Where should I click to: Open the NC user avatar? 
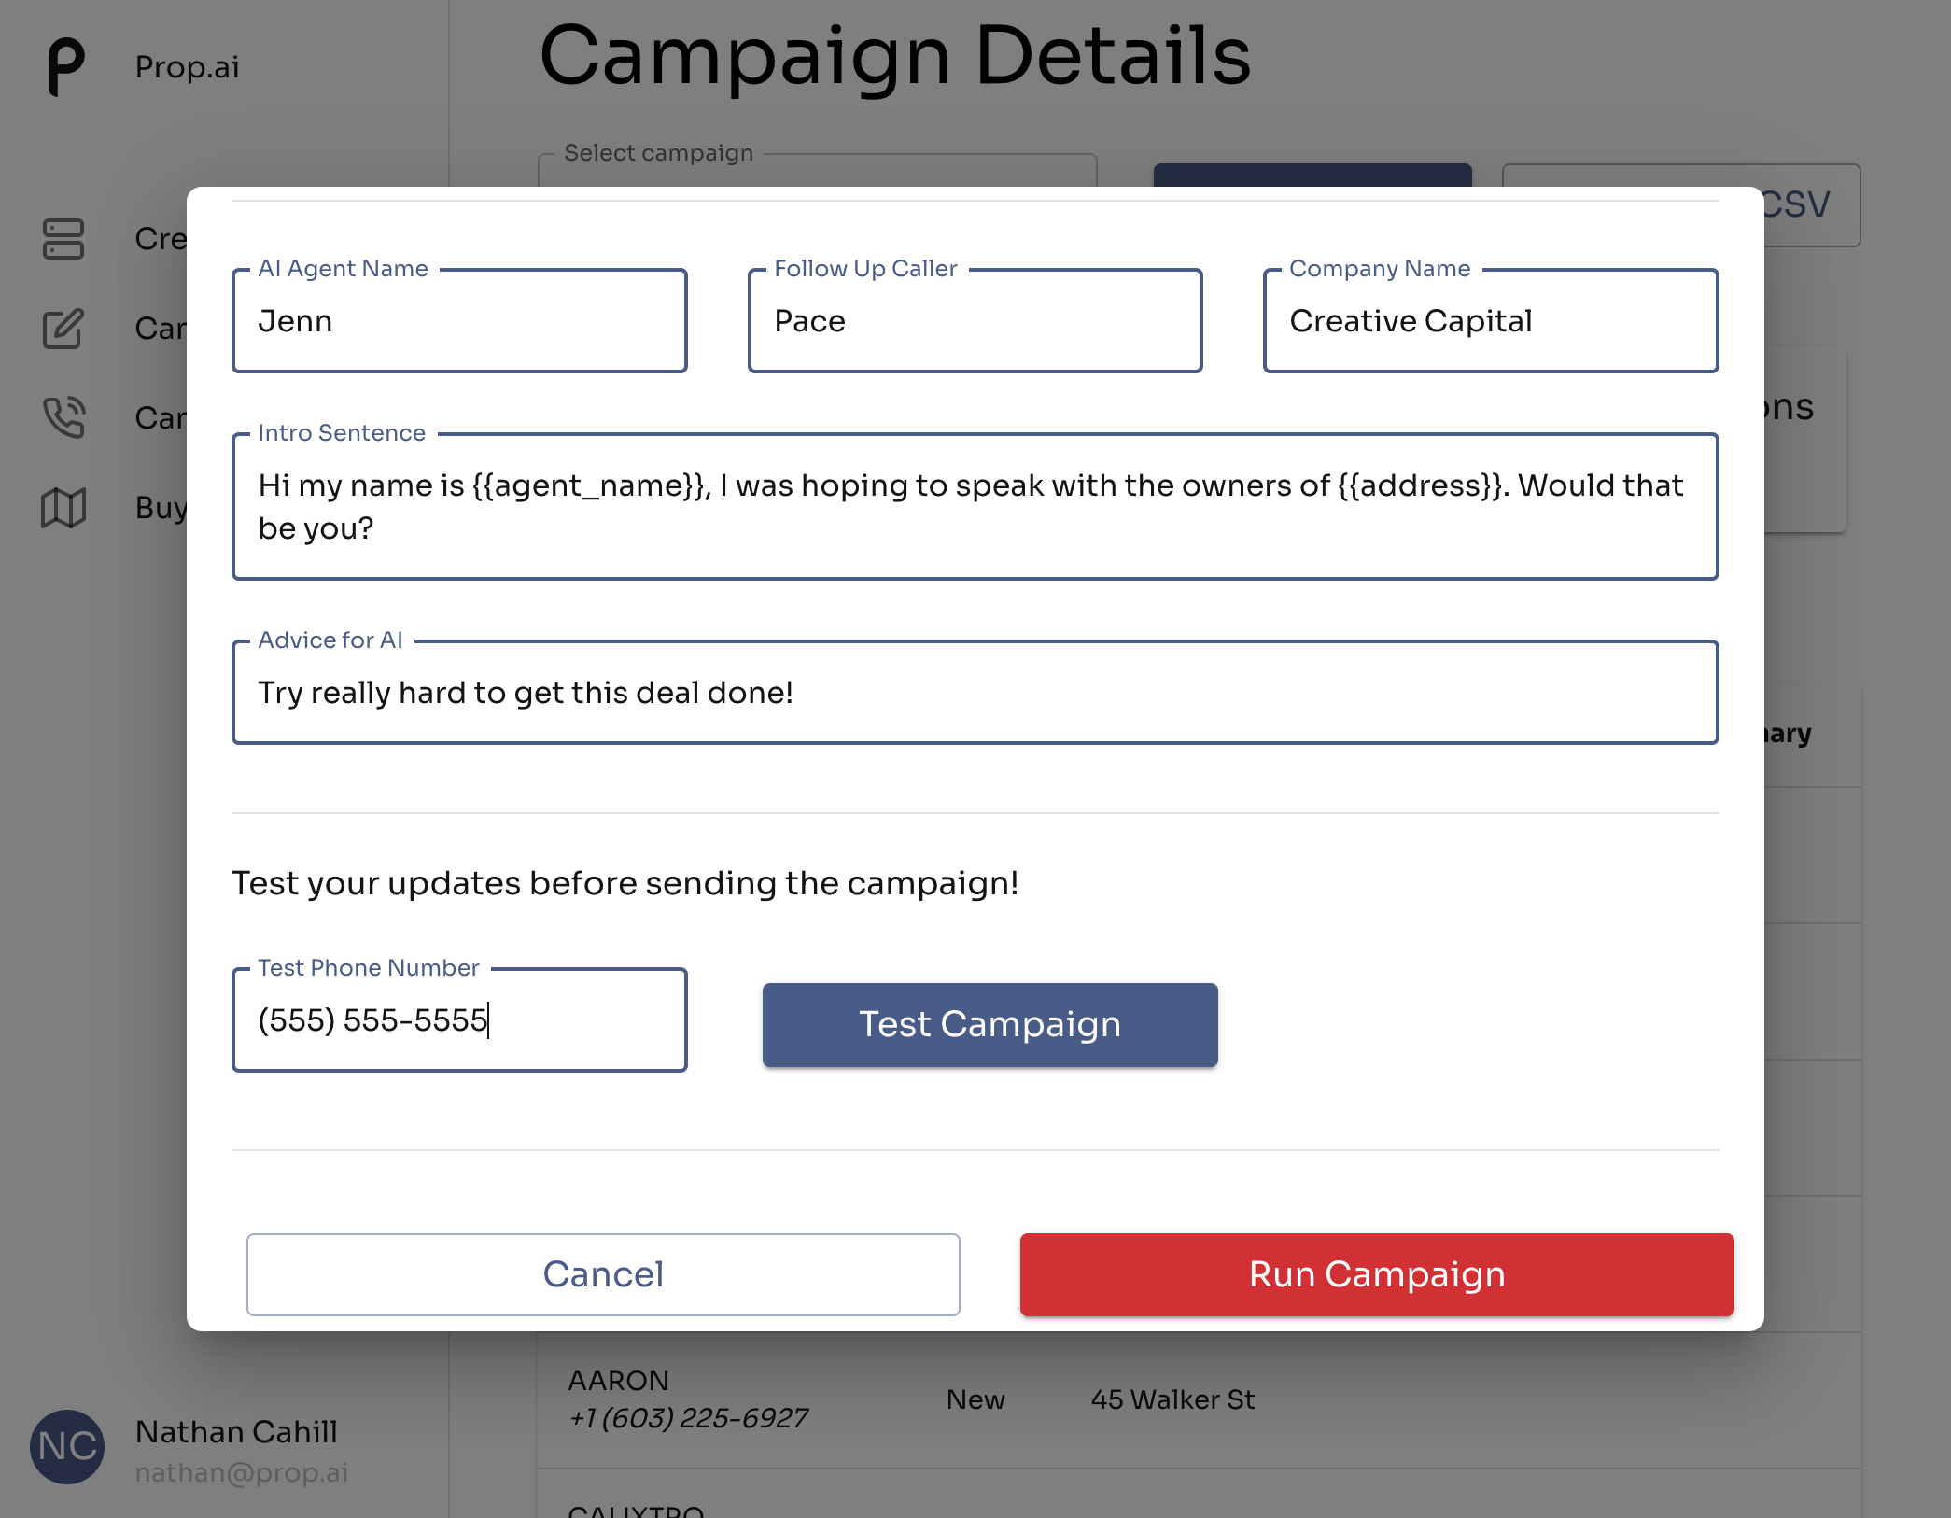click(x=67, y=1447)
